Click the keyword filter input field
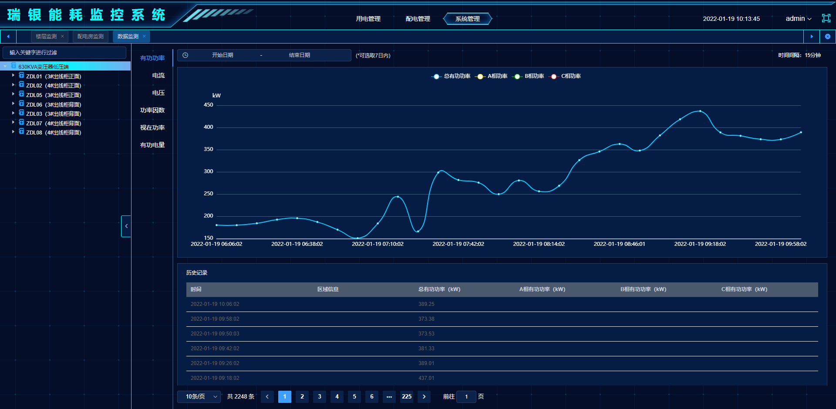This screenshot has height=409, width=836. [64, 53]
